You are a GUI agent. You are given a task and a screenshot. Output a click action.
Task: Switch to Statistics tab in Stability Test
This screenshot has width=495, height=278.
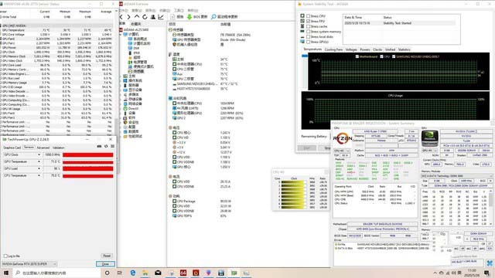[404, 49]
